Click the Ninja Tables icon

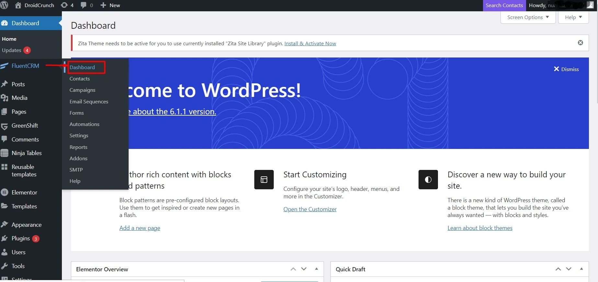tap(5, 153)
